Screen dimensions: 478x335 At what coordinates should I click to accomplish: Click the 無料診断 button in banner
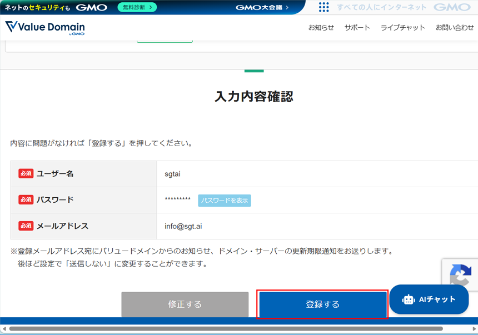click(137, 7)
